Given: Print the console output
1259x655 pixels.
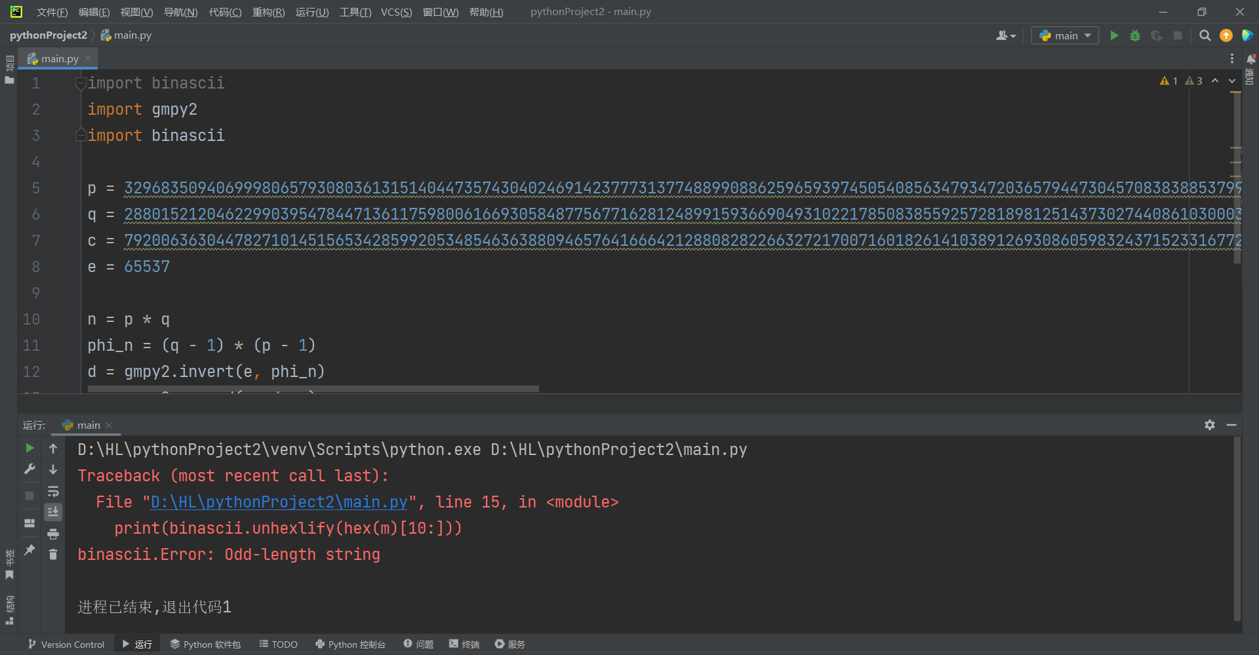Looking at the screenshot, I should click(53, 534).
